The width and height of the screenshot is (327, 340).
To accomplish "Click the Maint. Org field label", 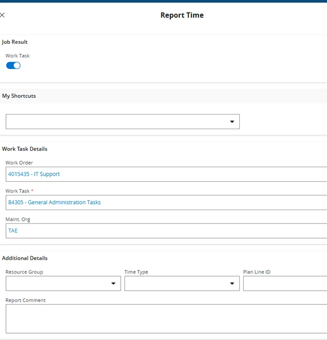I will pyautogui.click(x=18, y=219).
